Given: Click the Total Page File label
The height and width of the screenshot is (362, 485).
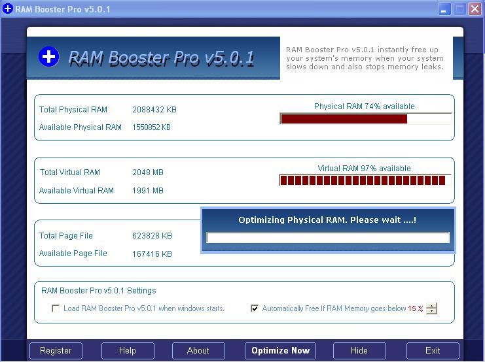Looking at the screenshot, I should coord(66,236).
